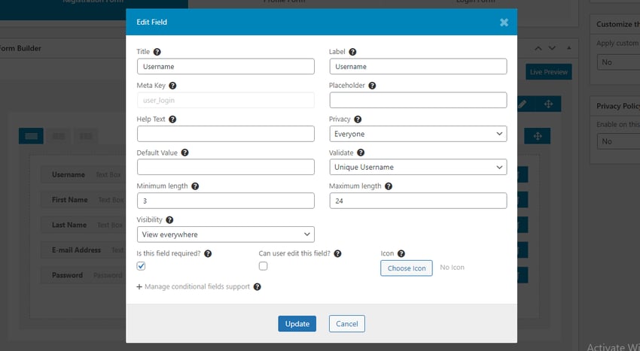Click into the Help Text input field

[x=225, y=134]
